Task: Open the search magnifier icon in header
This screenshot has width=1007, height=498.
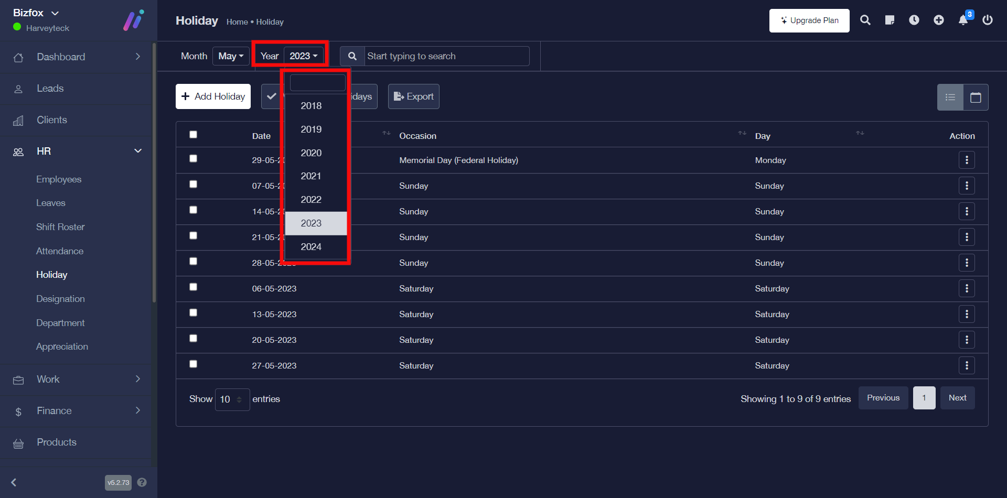Action: point(865,20)
